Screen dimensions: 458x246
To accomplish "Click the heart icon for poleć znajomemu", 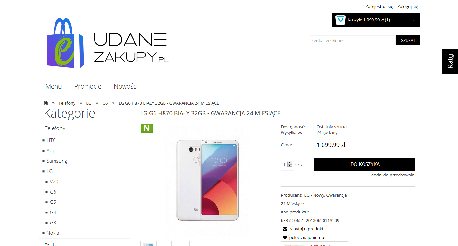I will 285,237.
